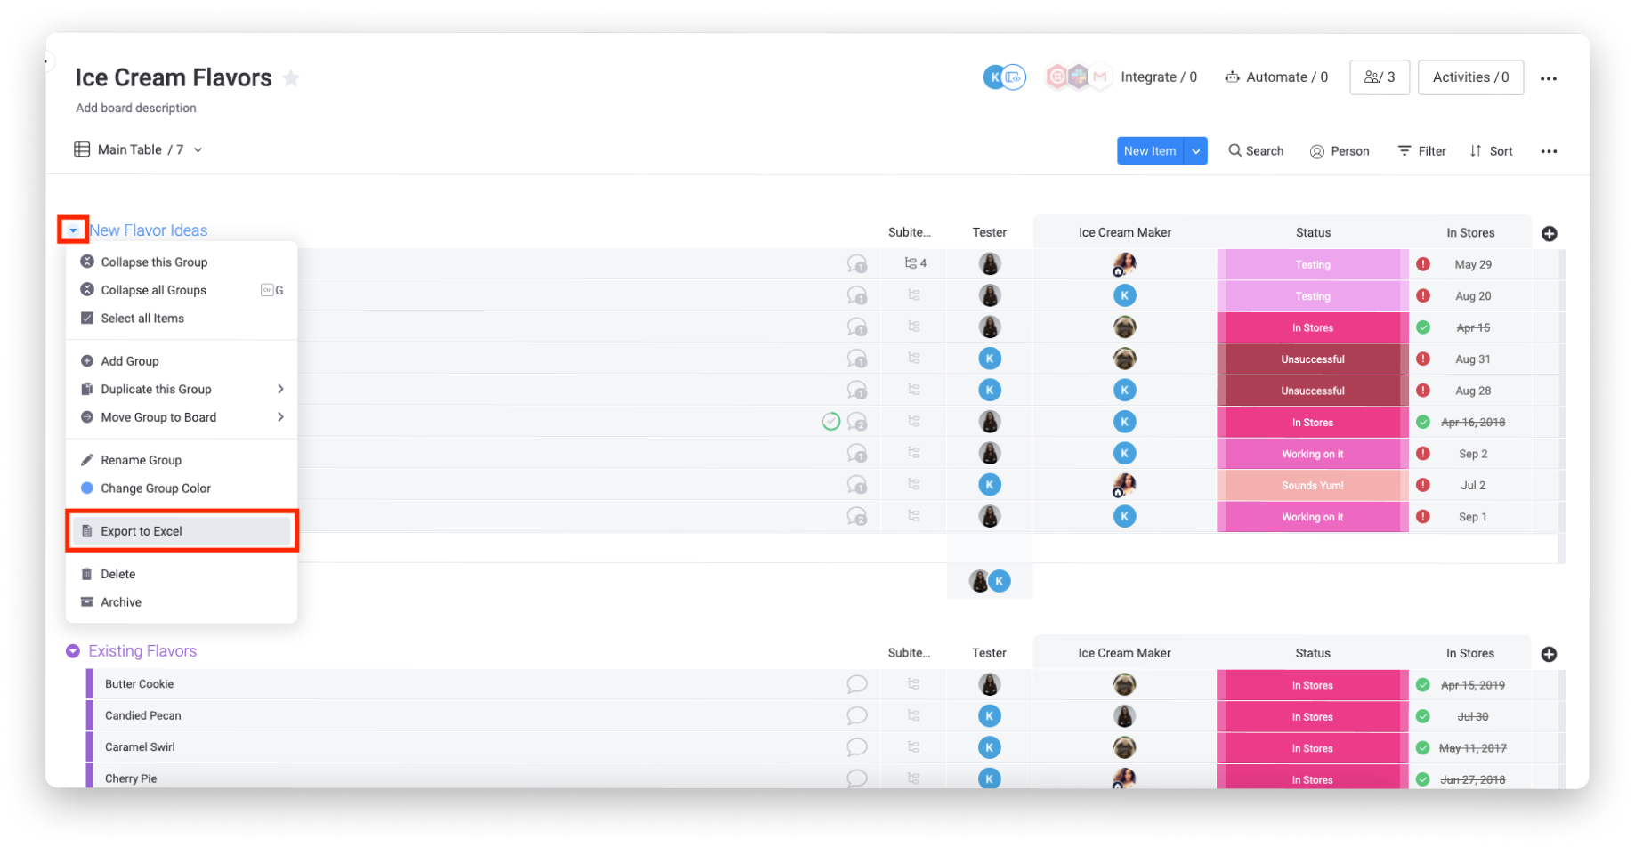Click the red alert beside May 29
The height and width of the screenshot is (847, 1635).
(1423, 264)
